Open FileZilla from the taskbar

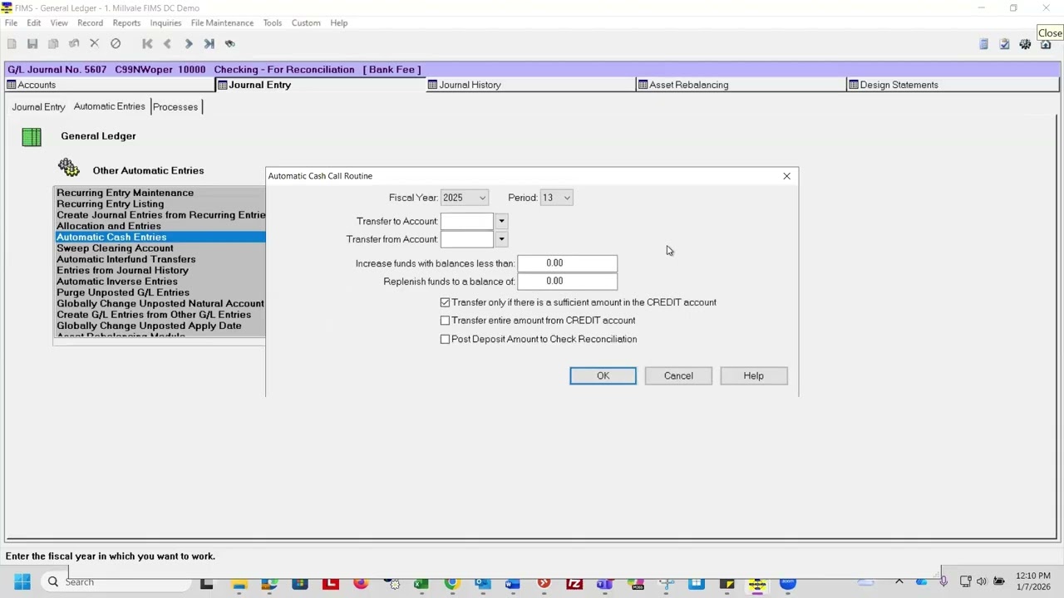pyautogui.click(x=574, y=583)
